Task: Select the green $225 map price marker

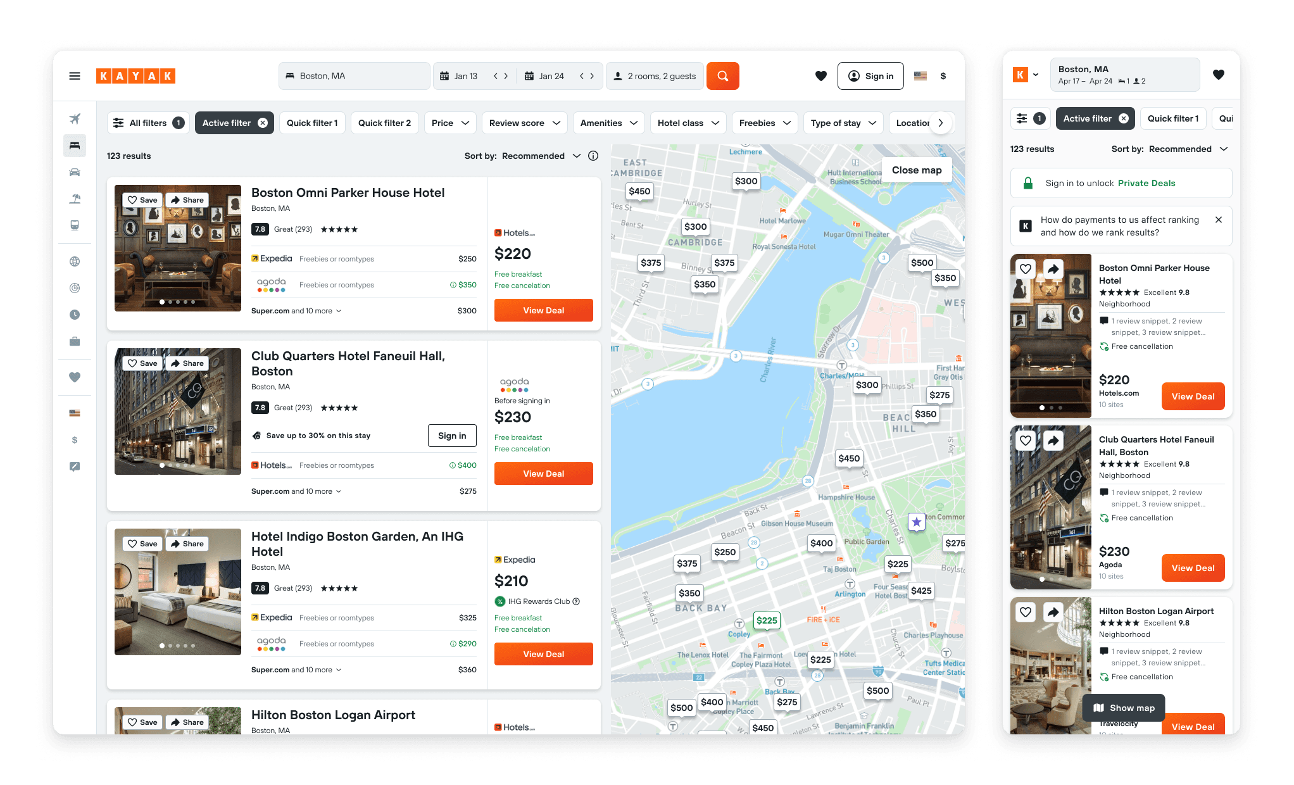Action: pyautogui.click(x=766, y=620)
